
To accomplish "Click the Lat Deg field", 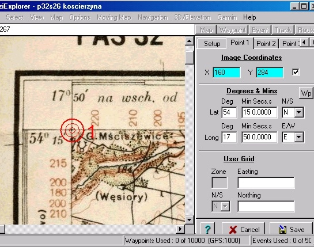I will (x=229, y=112).
